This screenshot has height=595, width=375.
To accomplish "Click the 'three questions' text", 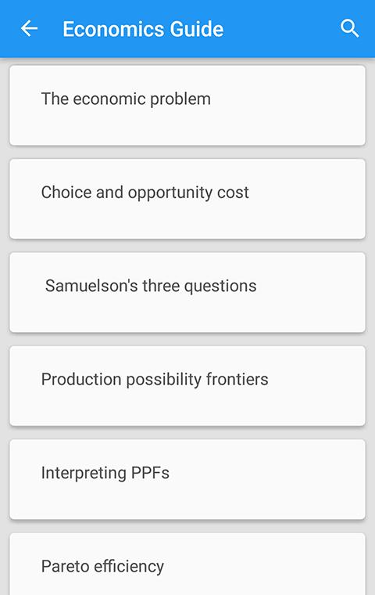I will [x=199, y=286].
